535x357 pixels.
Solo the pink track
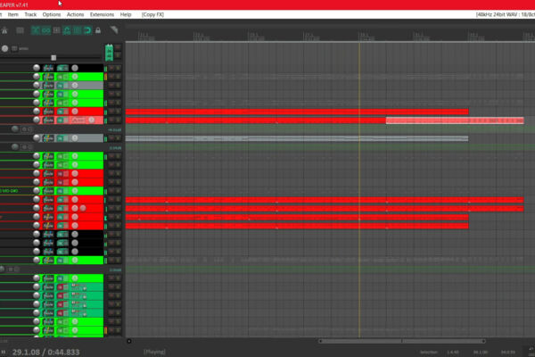[118, 120]
